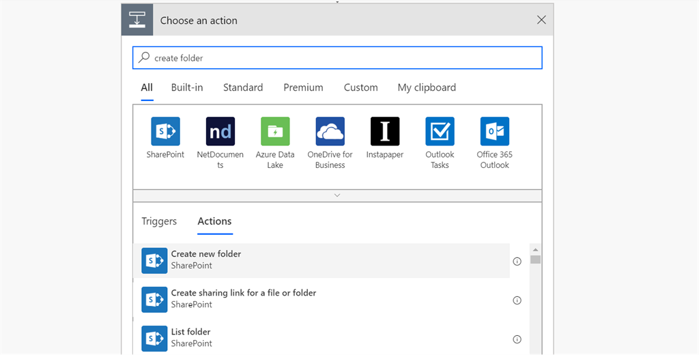Viewport: 699px width, 355px height.
Task: Select the SharePoint connector icon
Action: [x=165, y=131]
